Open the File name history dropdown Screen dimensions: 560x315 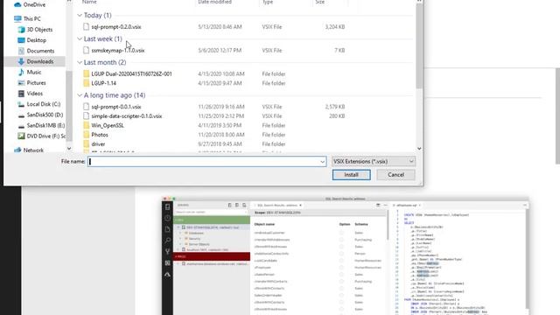tap(323, 162)
